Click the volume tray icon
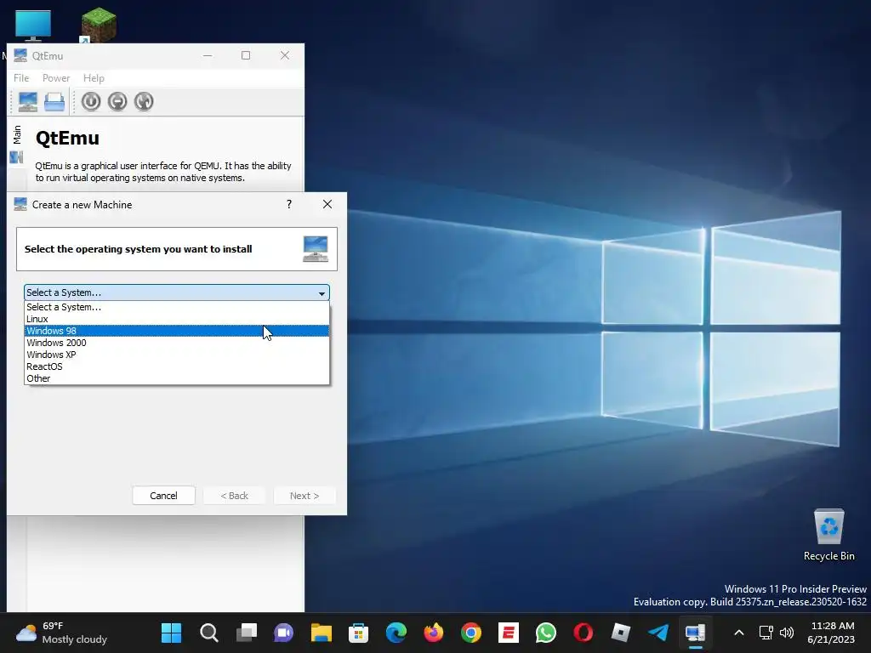 [787, 633]
